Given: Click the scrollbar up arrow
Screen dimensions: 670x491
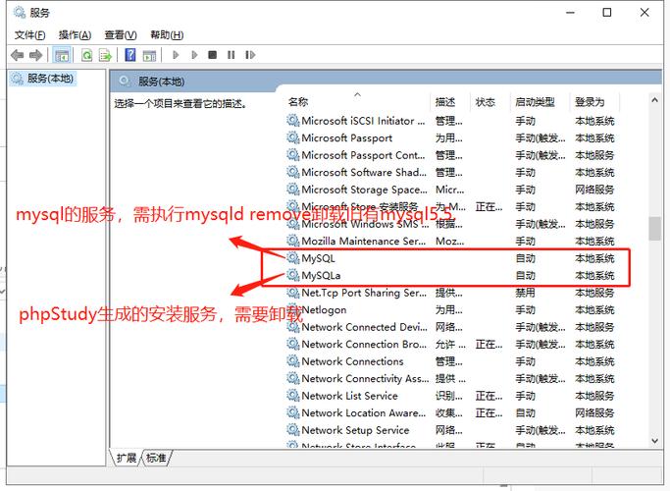Looking at the screenshot, I should [x=654, y=99].
